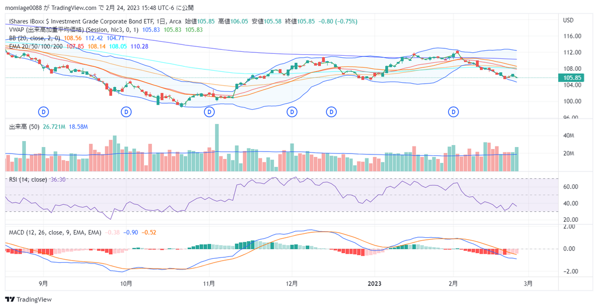Click the RSI value 36.30
Image resolution: width=598 pixels, height=308 pixels.
click(58, 179)
